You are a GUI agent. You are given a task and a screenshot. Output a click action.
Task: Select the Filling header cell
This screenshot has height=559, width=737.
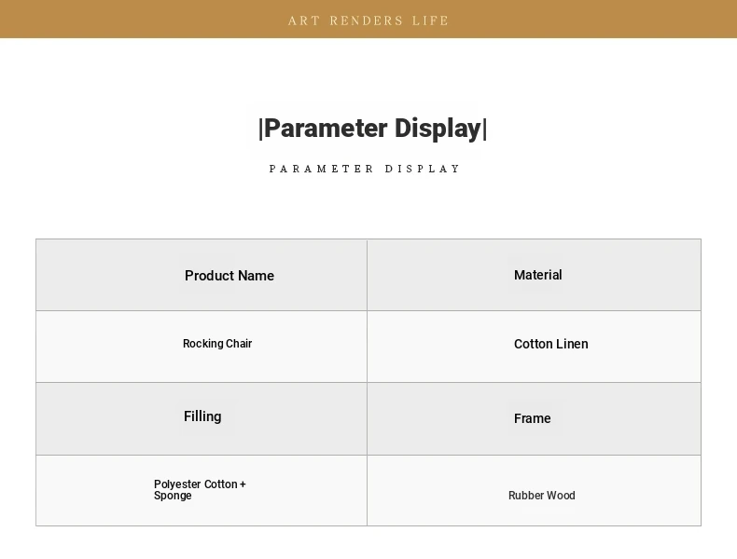click(202, 418)
